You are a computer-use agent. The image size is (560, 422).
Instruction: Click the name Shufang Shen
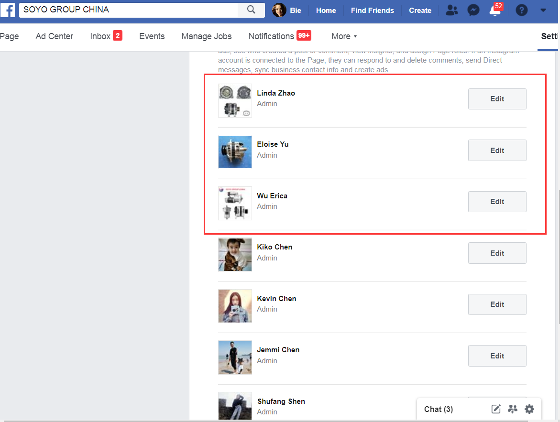[x=281, y=401]
